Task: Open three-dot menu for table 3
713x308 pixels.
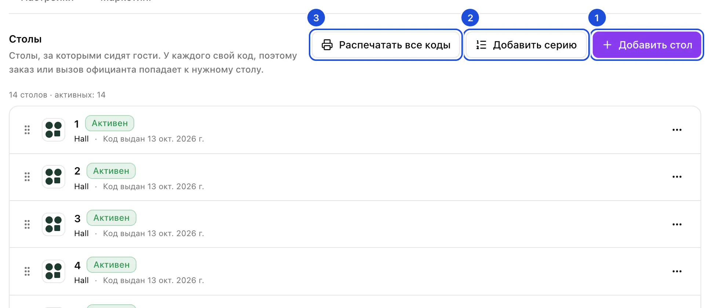Action: 677,224
